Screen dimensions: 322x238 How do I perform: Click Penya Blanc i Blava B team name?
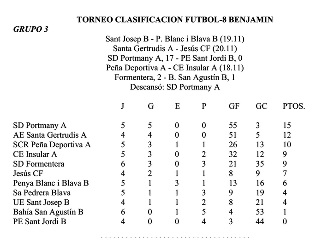[51, 183]
